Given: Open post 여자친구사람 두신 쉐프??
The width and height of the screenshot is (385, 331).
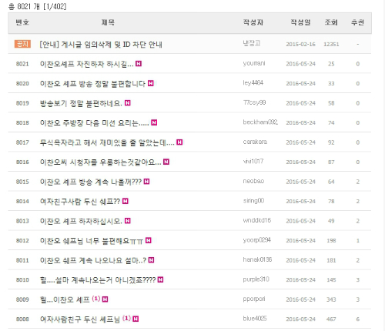Looking at the screenshot, I should point(80,202).
